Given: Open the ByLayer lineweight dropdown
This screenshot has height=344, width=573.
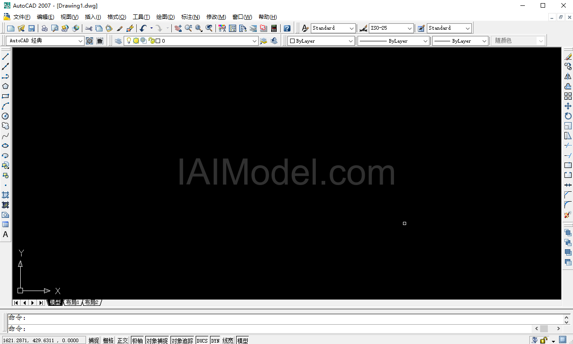Looking at the screenshot, I should [x=484, y=41].
